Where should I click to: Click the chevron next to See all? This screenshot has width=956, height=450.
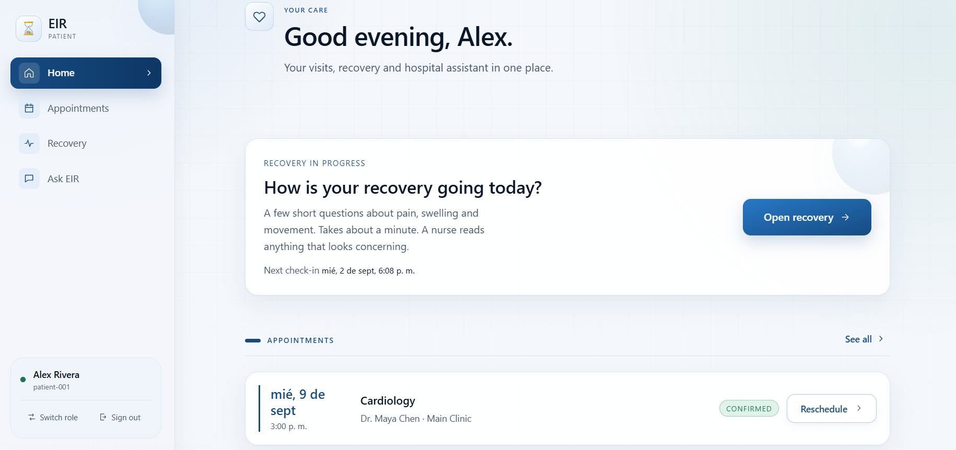click(881, 339)
